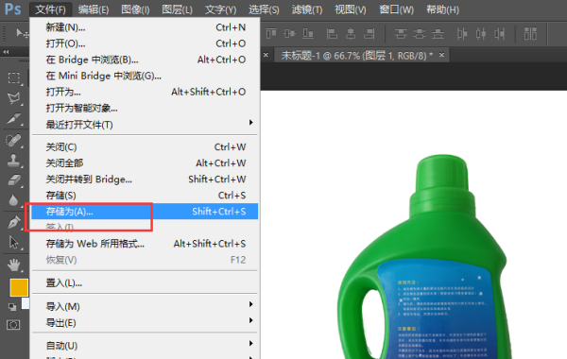Click the orange foreground color swatch
567x359 pixels.
tap(19, 287)
